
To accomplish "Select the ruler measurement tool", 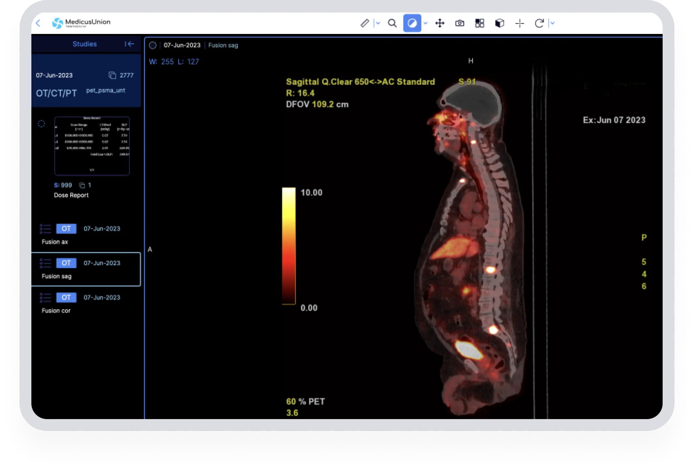I will (365, 23).
